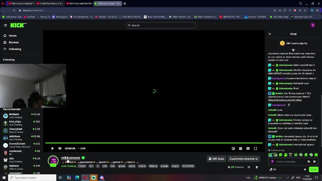Insert the last quick emote in chat
Image resolution: width=322 pixels, height=181 pixels.
pos(316,155)
